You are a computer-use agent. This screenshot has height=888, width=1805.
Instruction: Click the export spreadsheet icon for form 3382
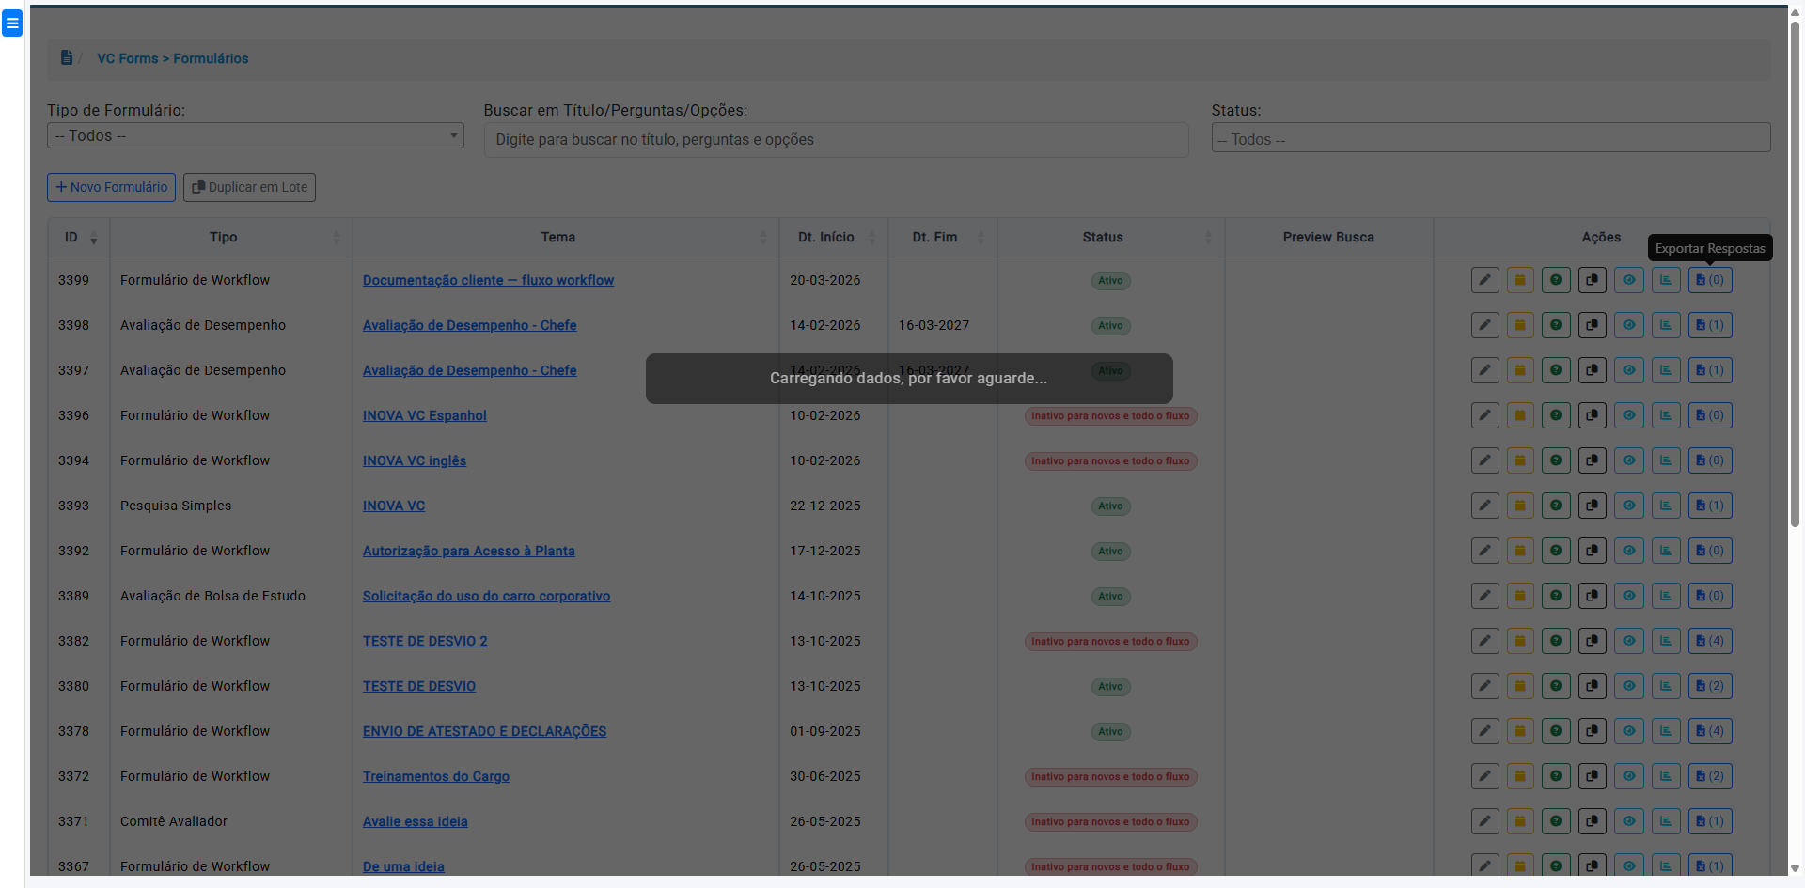(1709, 641)
